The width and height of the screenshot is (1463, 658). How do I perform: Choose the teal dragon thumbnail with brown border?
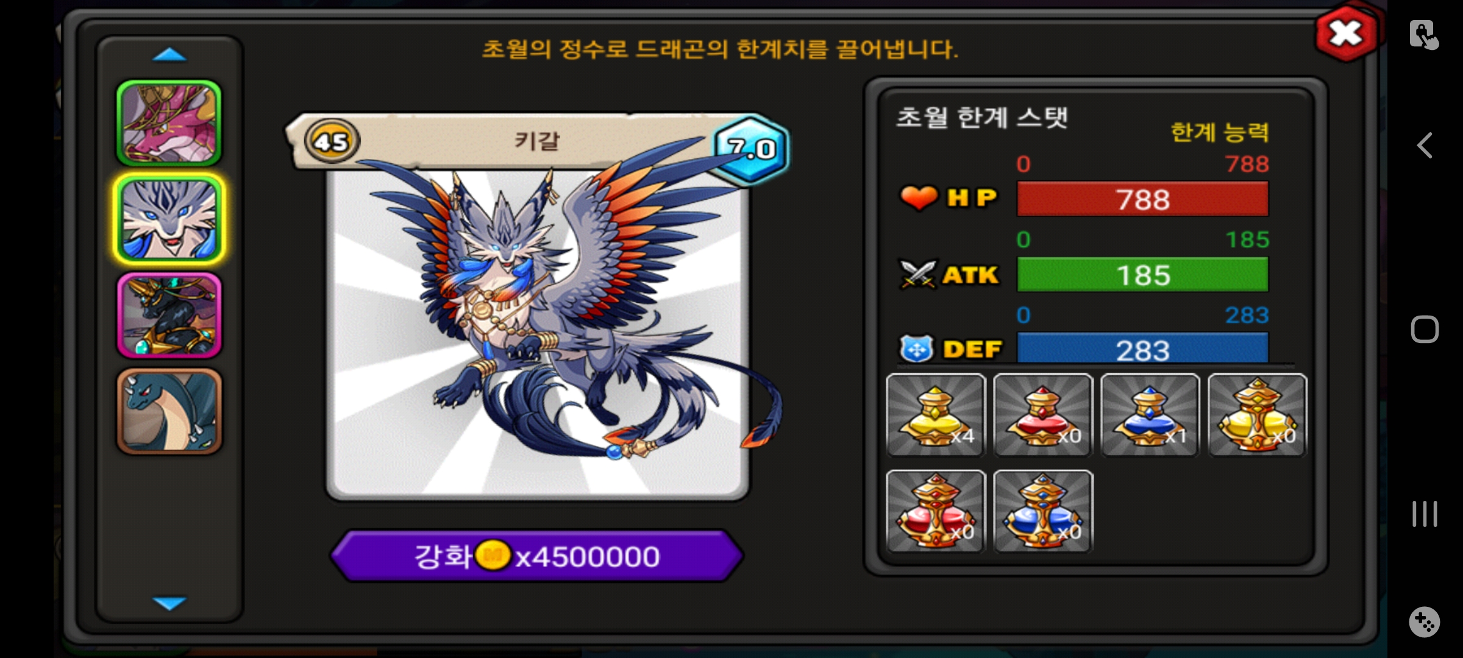tap(169, 411)
